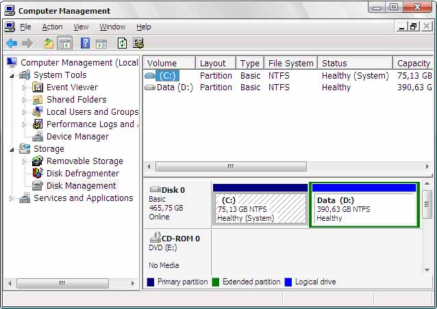The width and height of the screenshot is (437, 309).
Task: Expand the Services and Applications node
Action: tap(12, 198)
